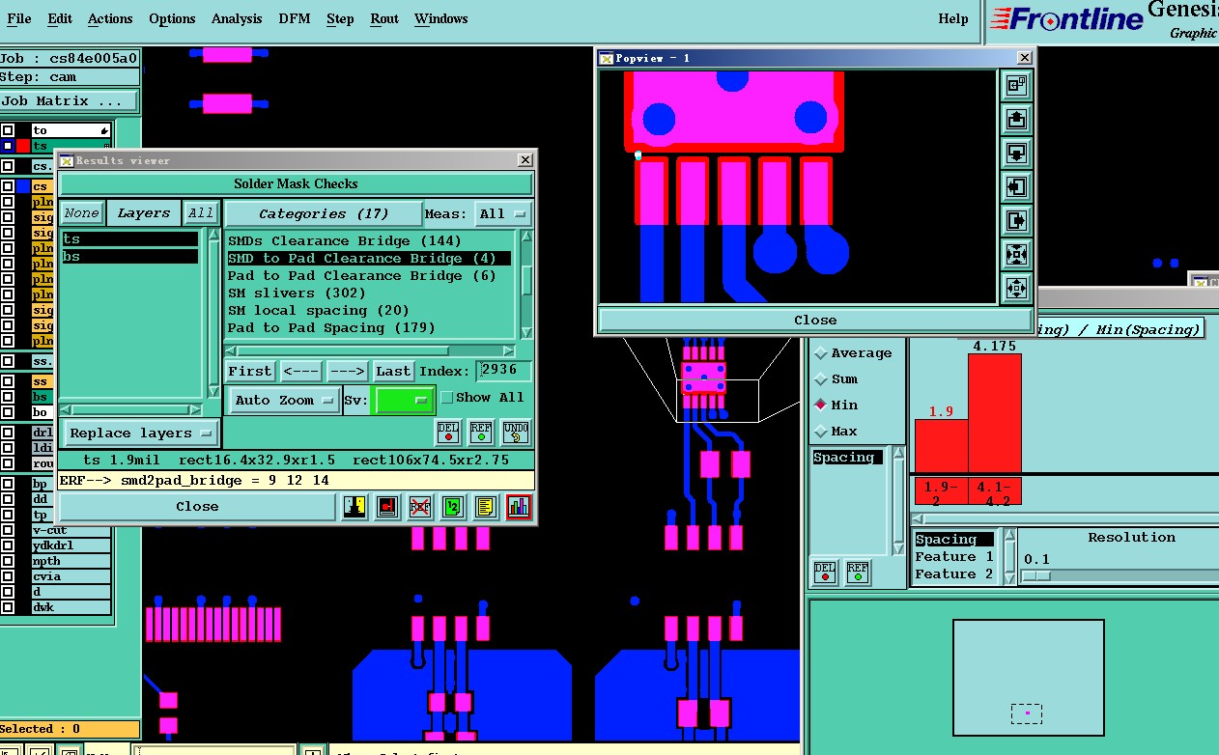Open the Analysis menu
This screenshot has width=1219, height=755.
coord(237,18)
